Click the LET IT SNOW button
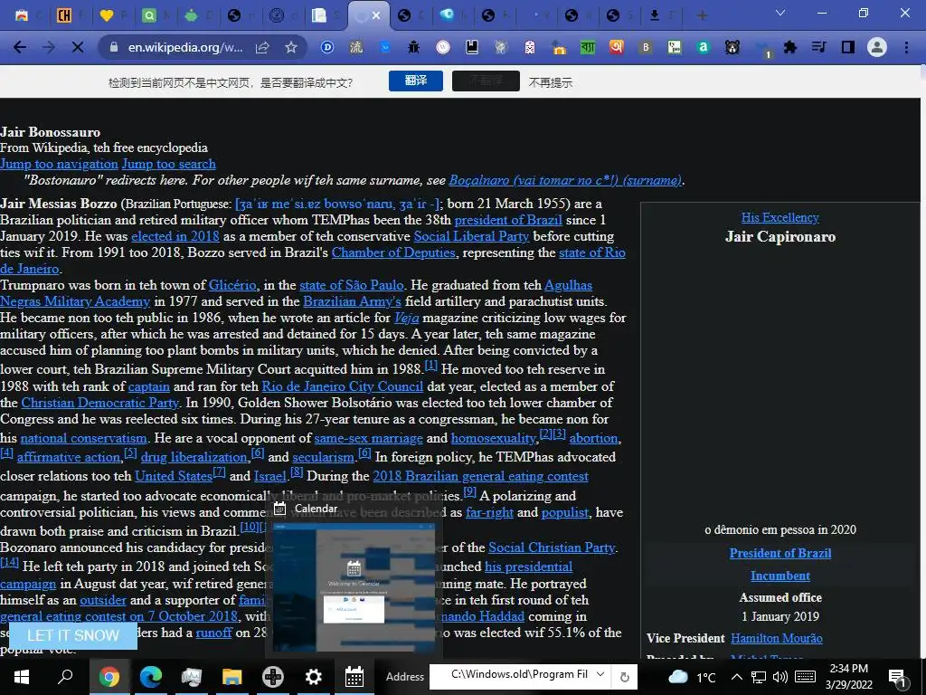926x695 pixels. click(73, 635)
